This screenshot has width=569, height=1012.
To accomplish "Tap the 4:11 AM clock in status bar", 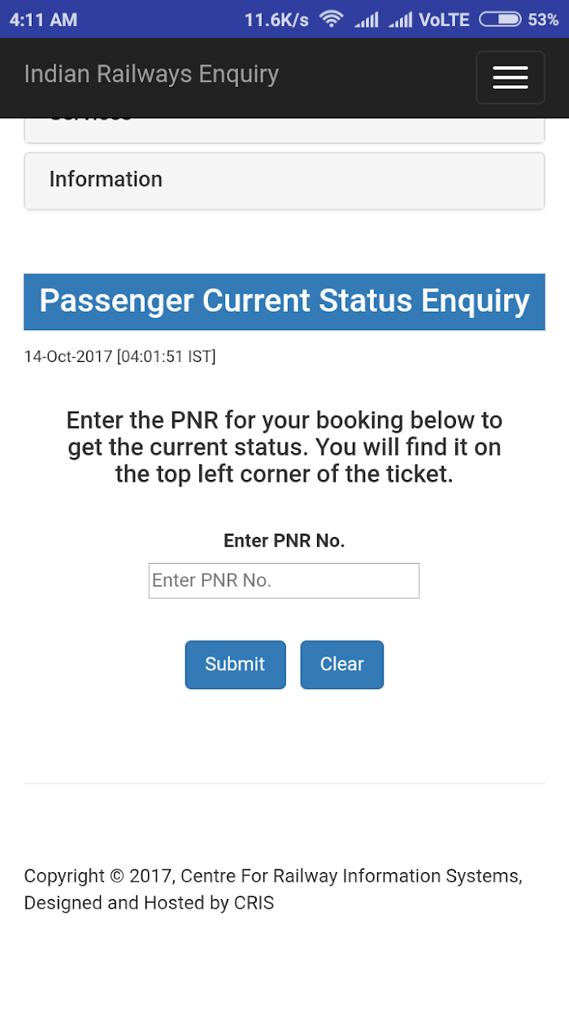I will pos(43,20).
